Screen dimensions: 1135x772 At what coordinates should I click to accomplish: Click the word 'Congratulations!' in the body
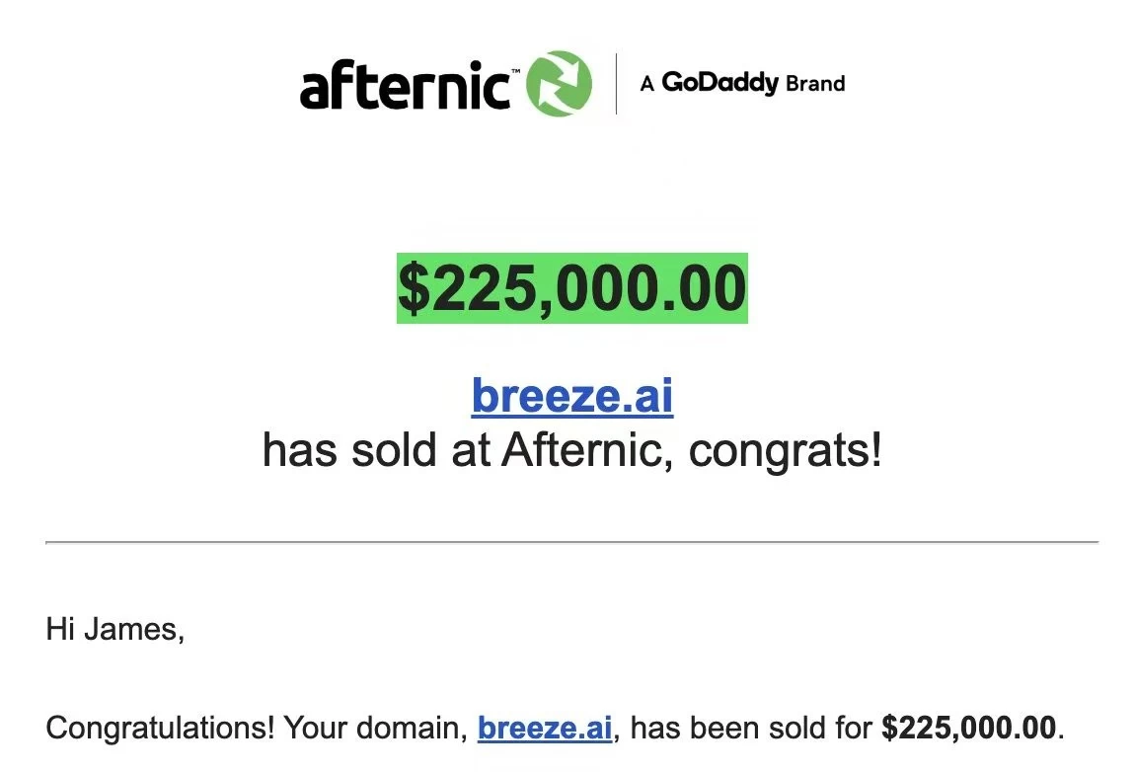[x=160, y=728]
